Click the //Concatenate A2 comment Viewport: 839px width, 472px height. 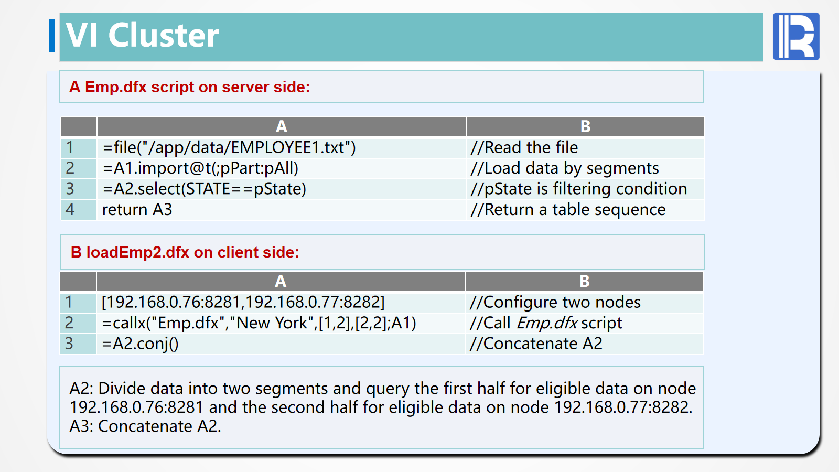point(536,344)
